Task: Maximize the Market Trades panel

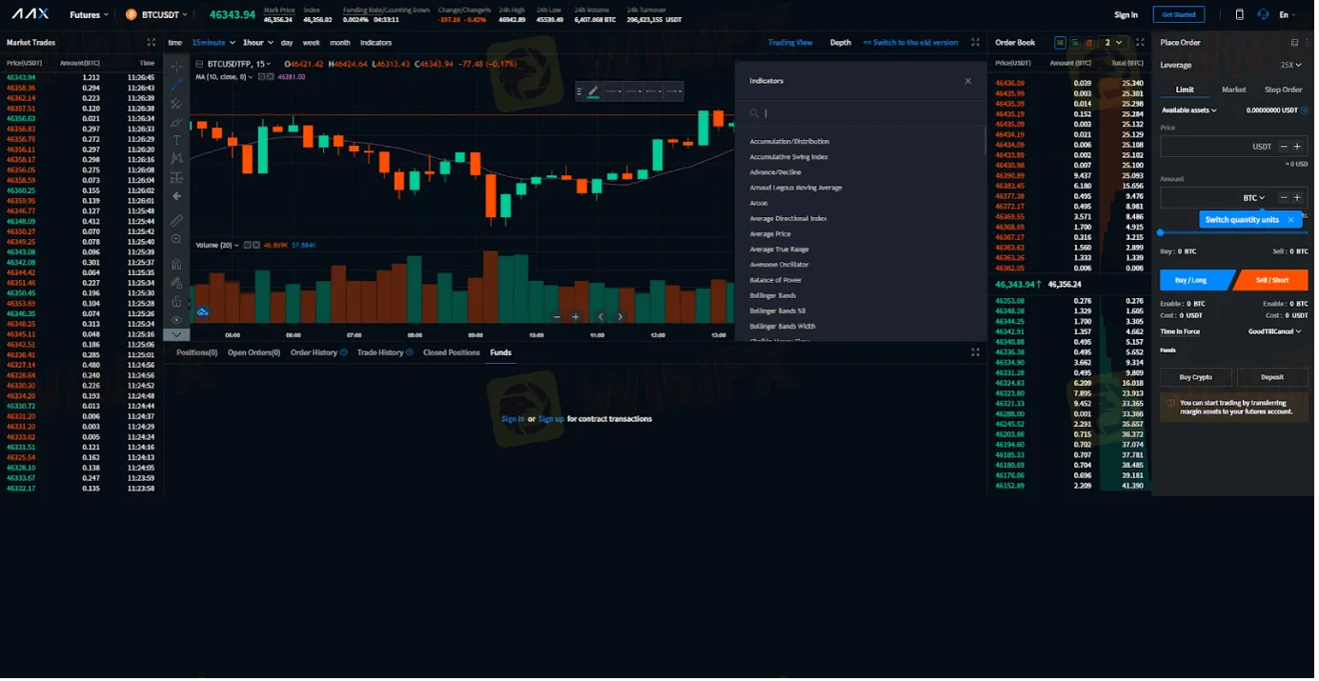Action: click(x=151, y=43)
